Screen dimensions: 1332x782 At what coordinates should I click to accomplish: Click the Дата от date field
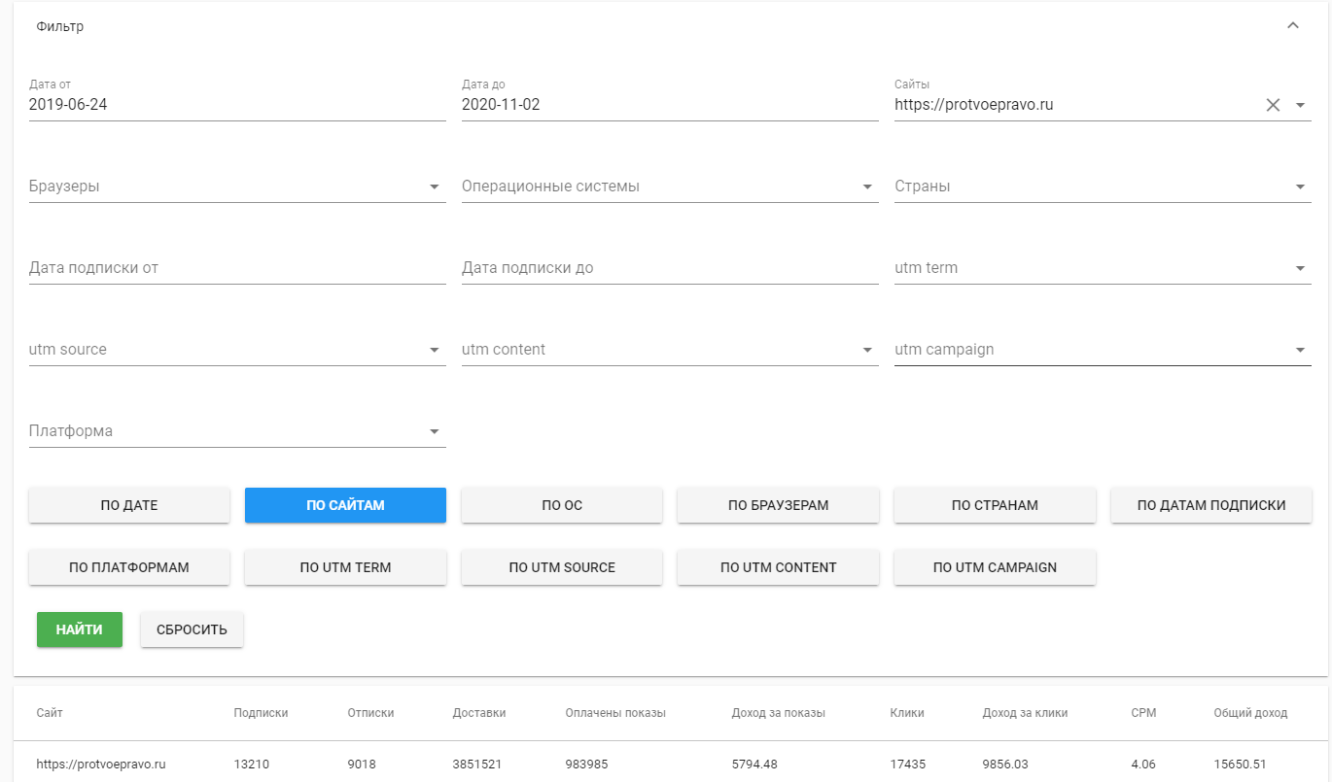(x=236, y=105)
